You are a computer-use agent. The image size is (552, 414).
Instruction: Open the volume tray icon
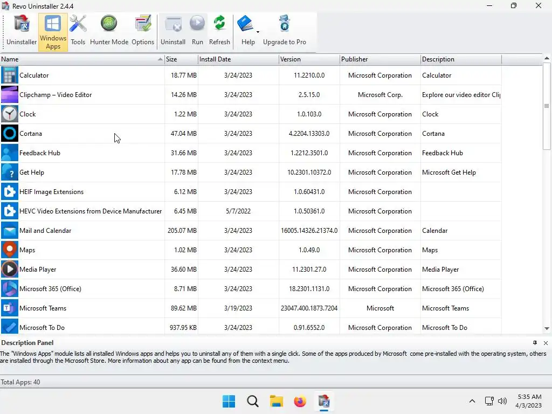(502, 401)
